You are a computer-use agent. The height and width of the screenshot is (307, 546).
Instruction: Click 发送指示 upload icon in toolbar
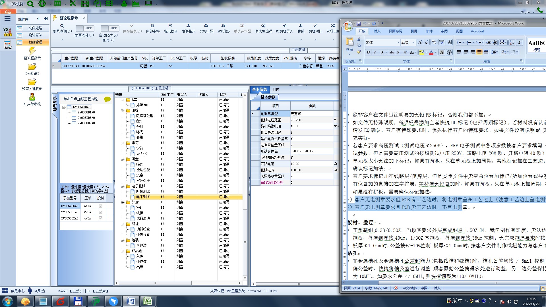click(x=188, y=26)
